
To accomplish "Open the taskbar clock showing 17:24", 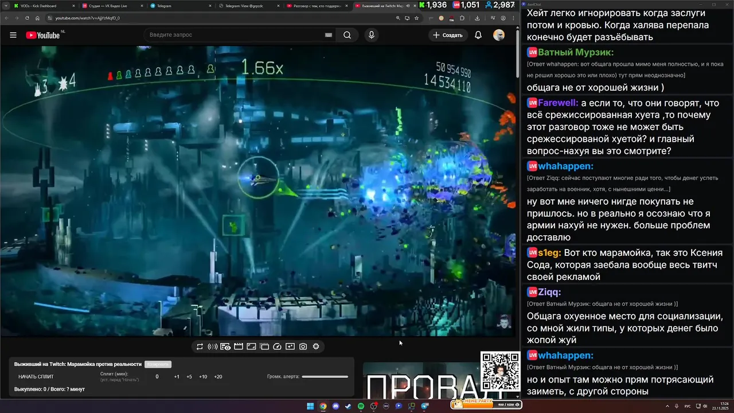I will (x=720, y=406).
